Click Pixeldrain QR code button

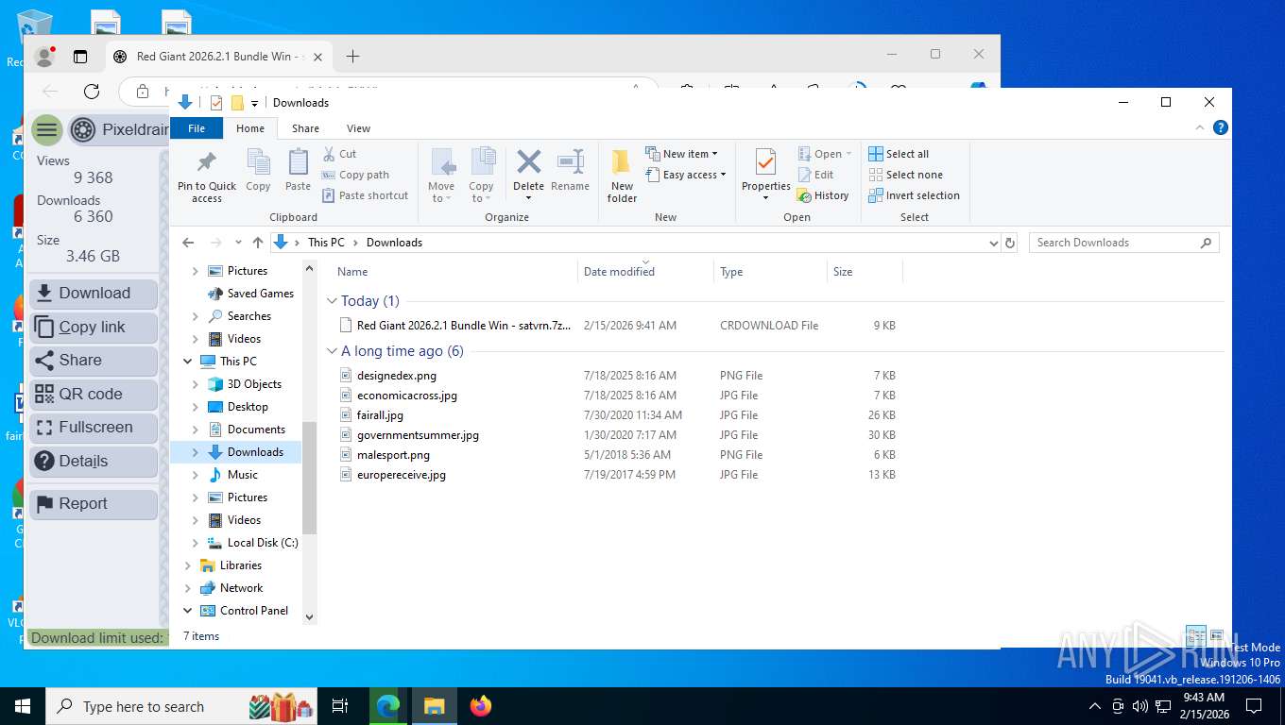click(94, 395)
